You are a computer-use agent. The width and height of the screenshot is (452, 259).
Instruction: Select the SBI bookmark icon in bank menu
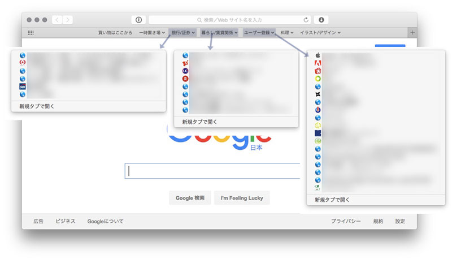click(23, 87)
